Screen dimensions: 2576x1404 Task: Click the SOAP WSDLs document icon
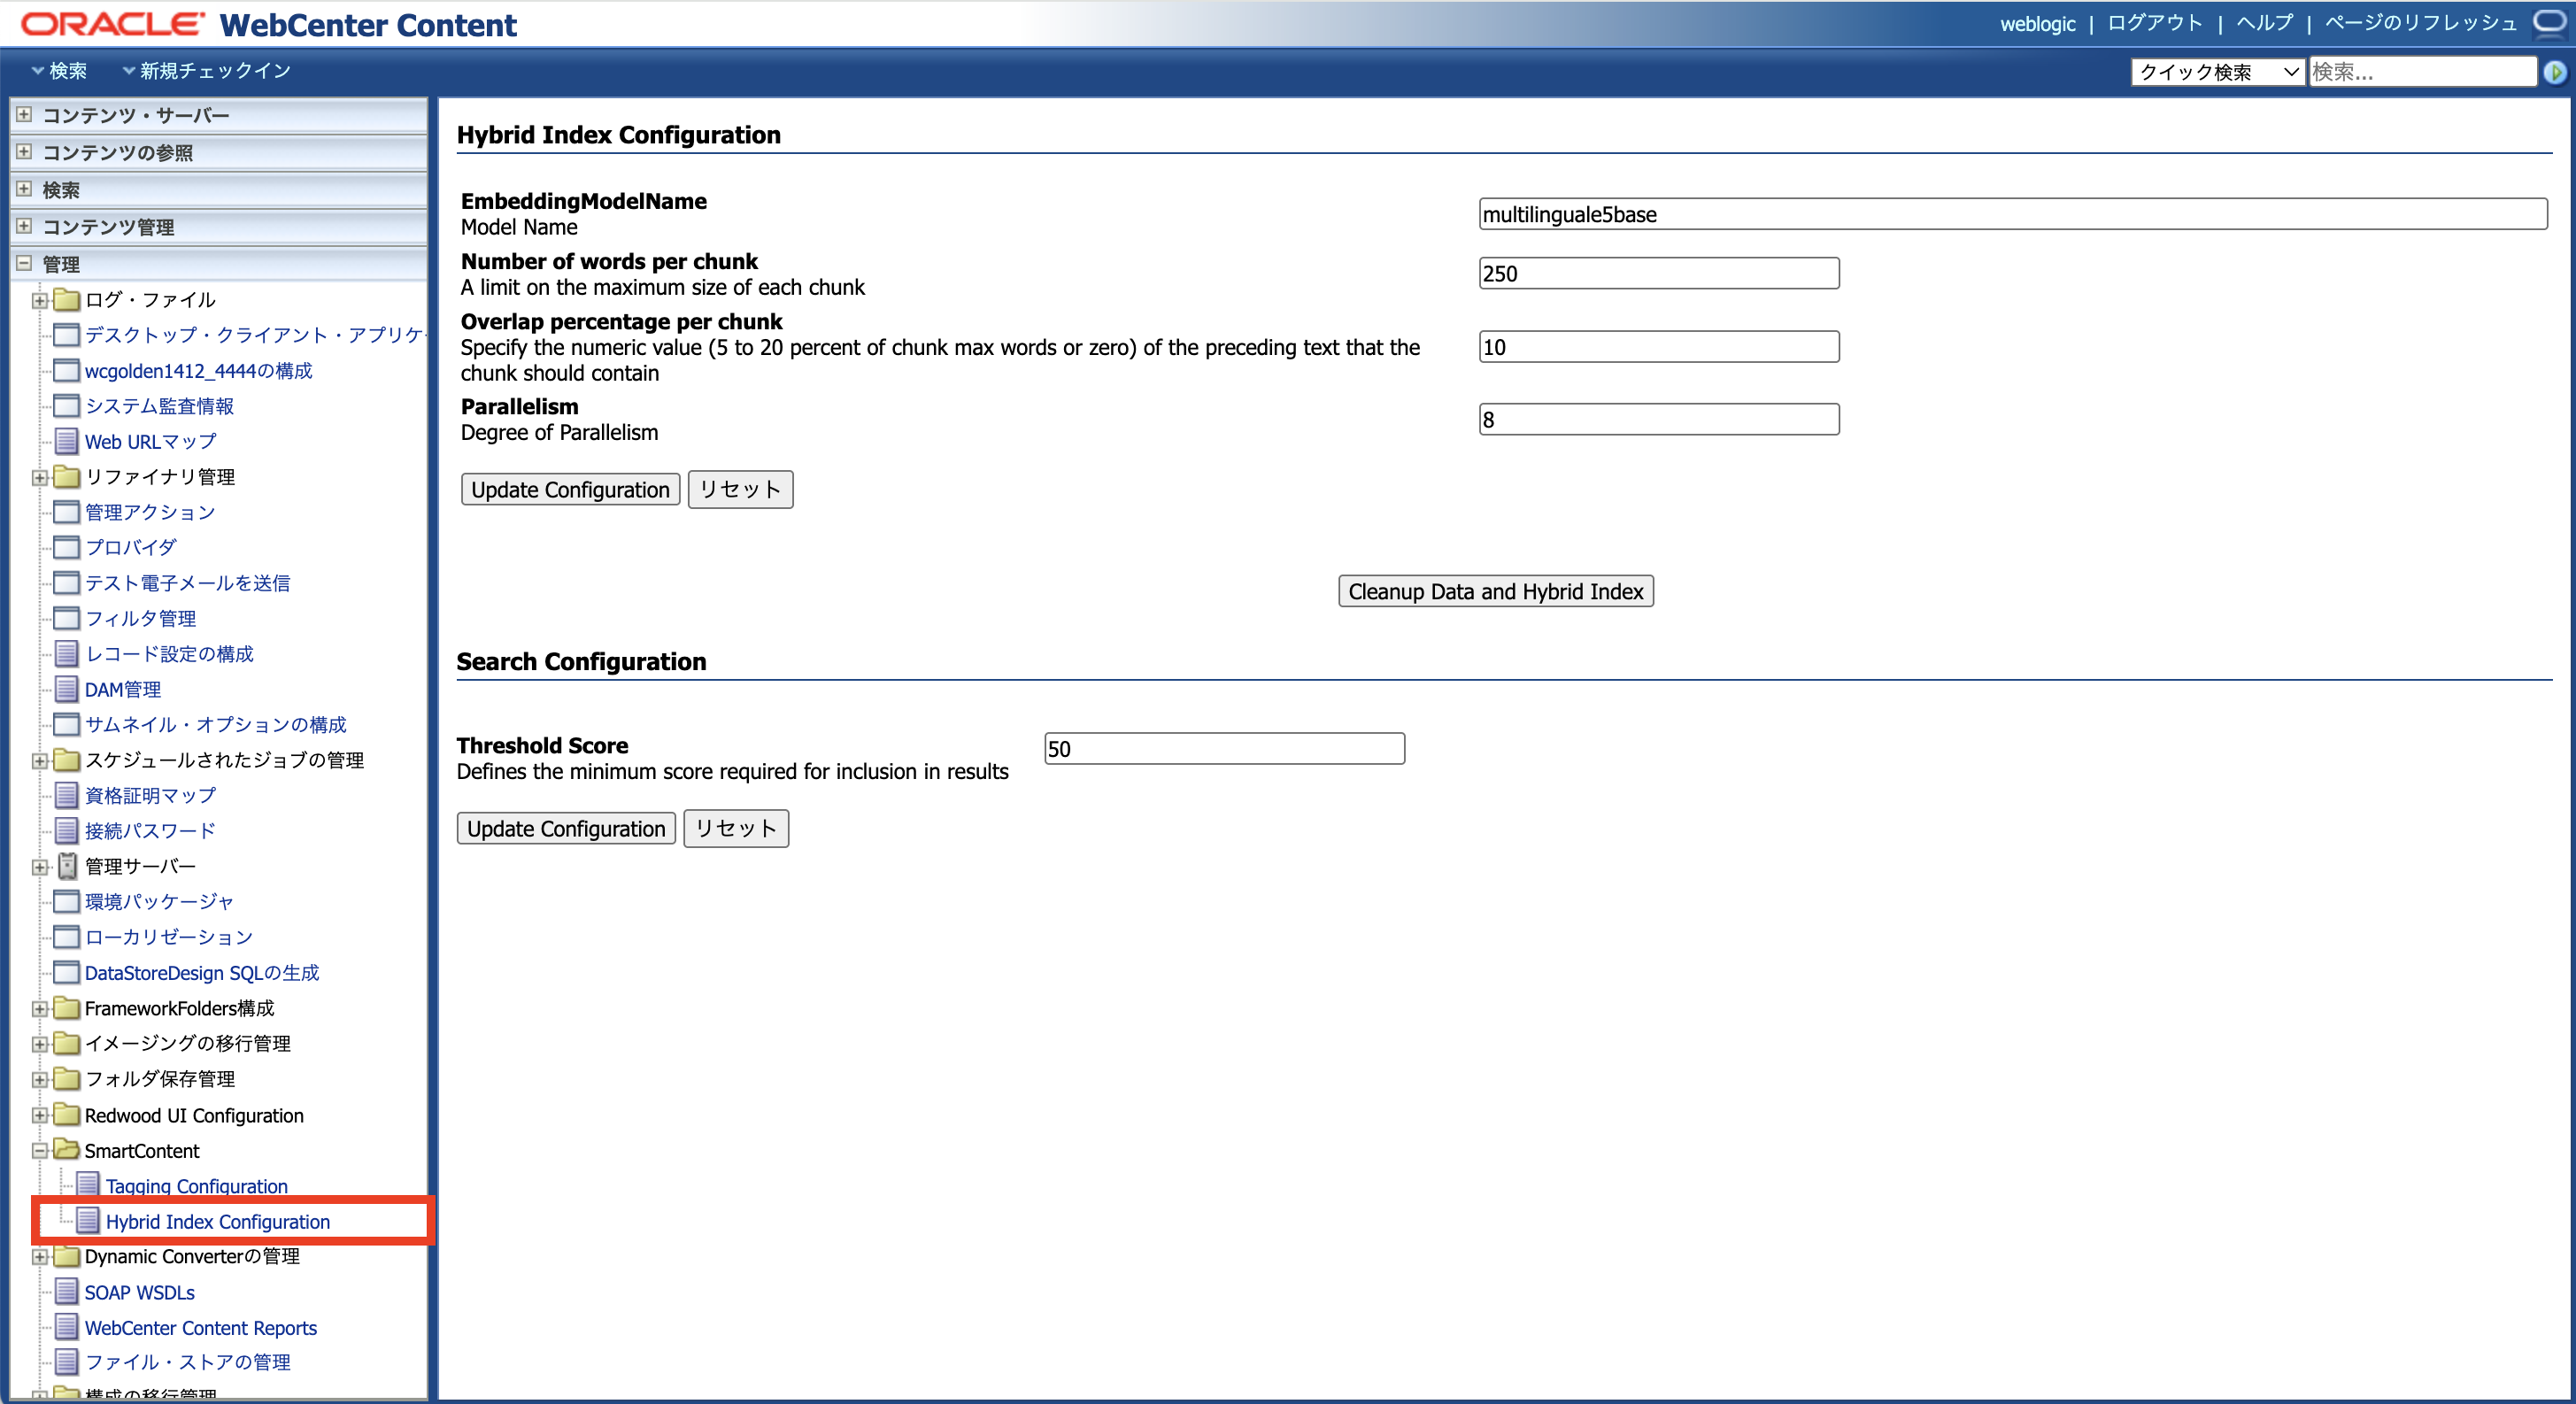(66, 1292)
